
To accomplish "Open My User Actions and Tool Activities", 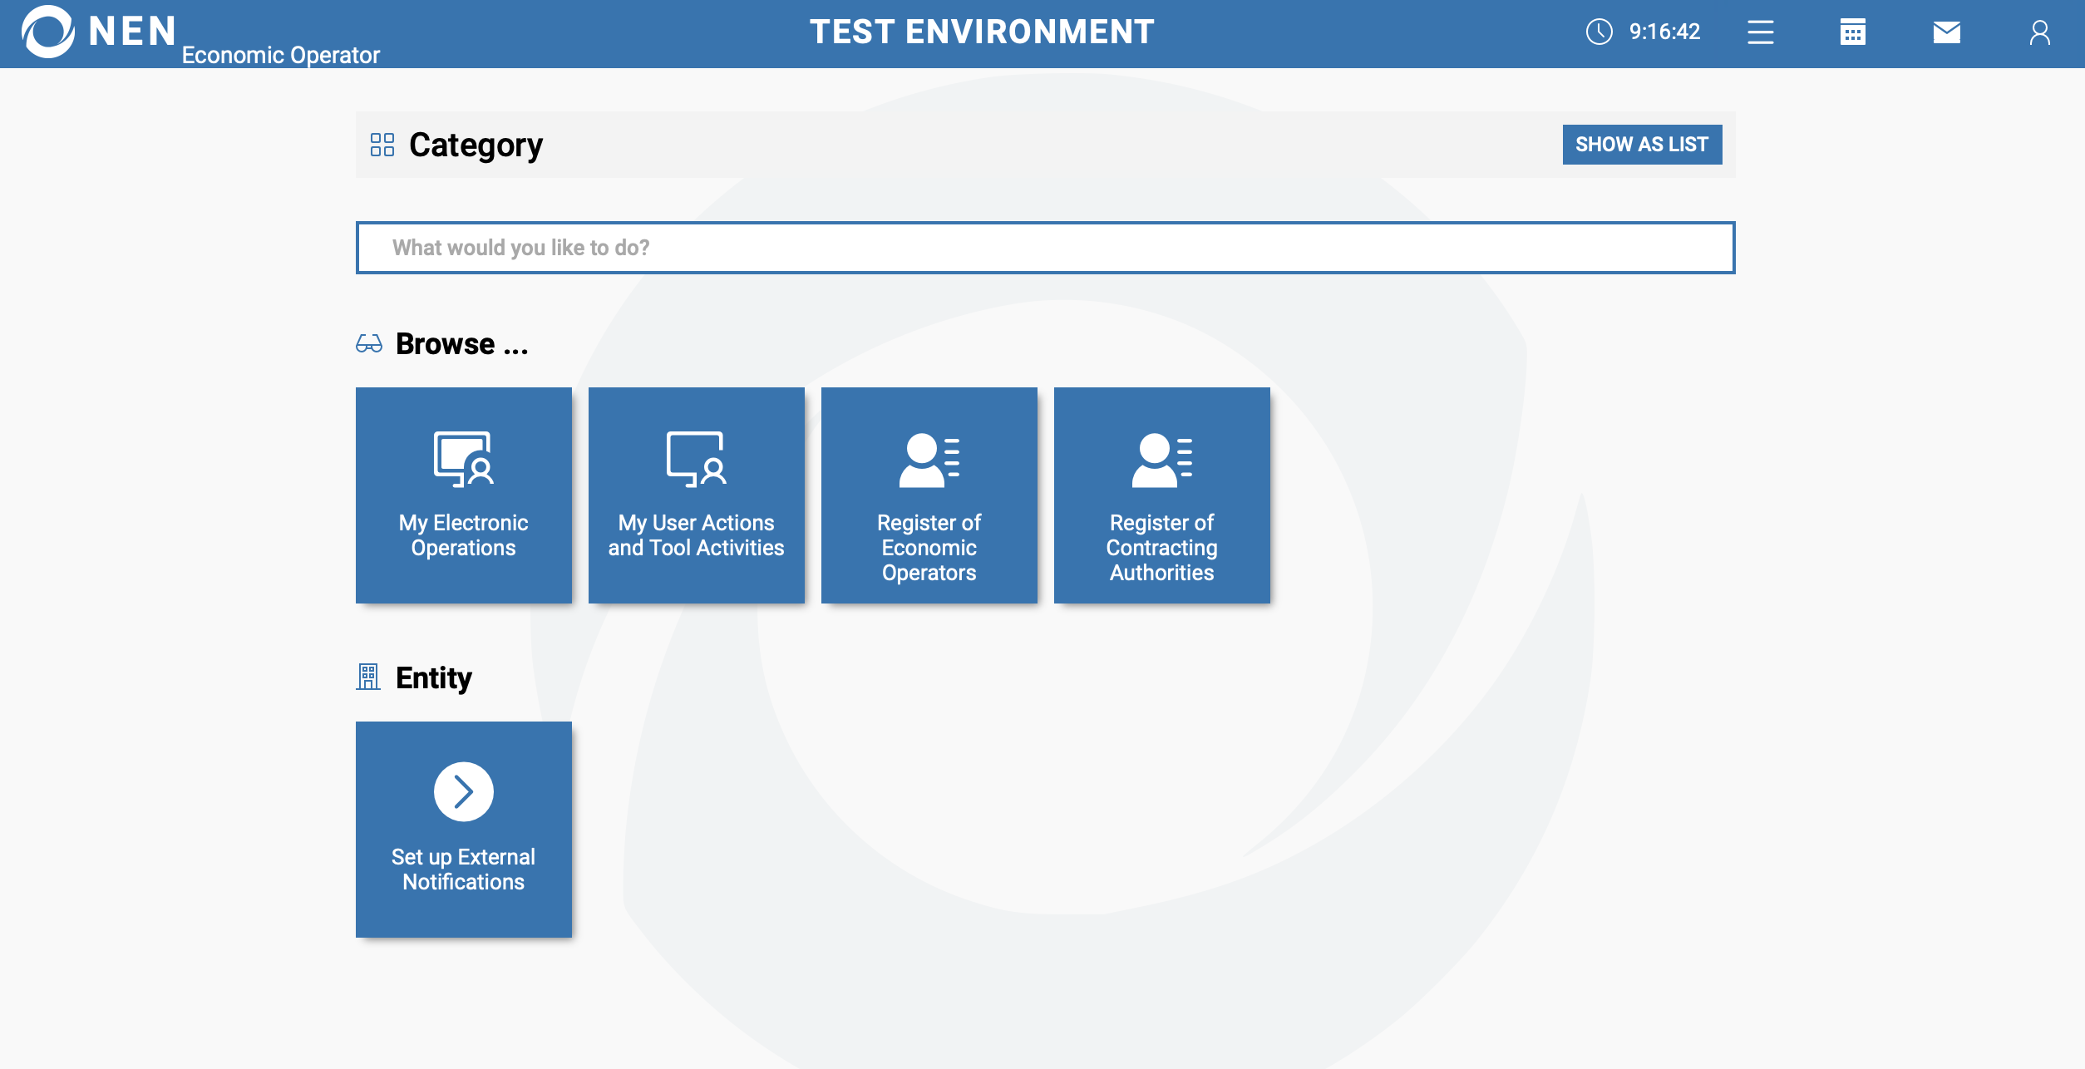I will click(x=696, y=495).
